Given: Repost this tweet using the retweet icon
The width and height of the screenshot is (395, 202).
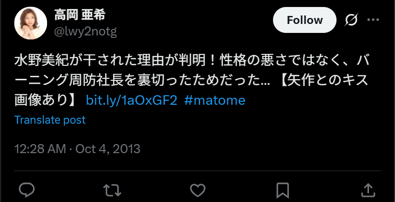Looking at the screenshot, I should pyautogui.click(x=112, y=190).
